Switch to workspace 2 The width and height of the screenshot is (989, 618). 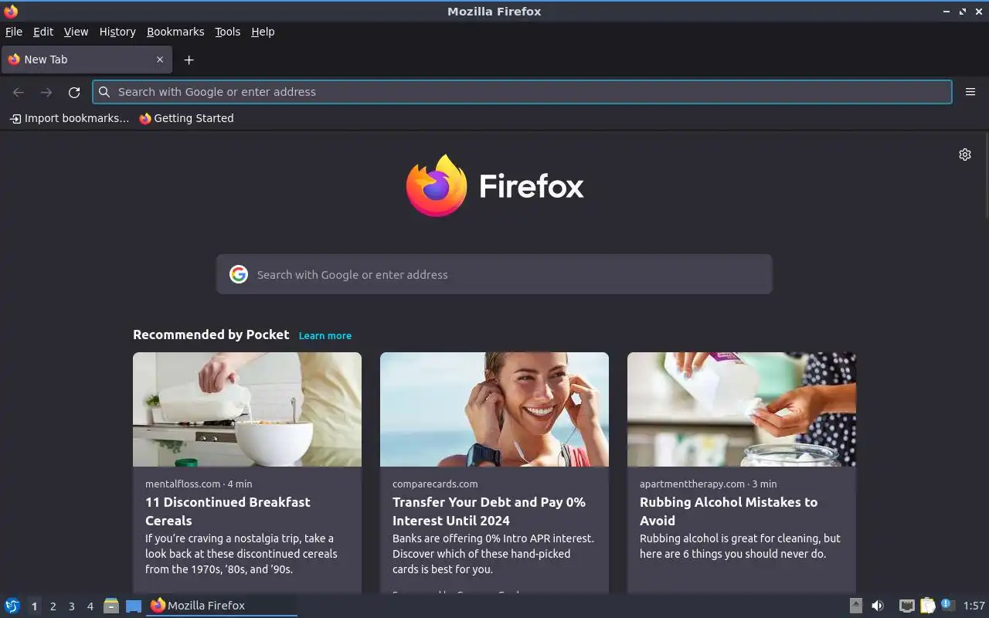(53, 606)
